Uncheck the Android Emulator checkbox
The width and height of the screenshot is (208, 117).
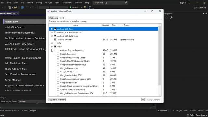coord(55,40)
